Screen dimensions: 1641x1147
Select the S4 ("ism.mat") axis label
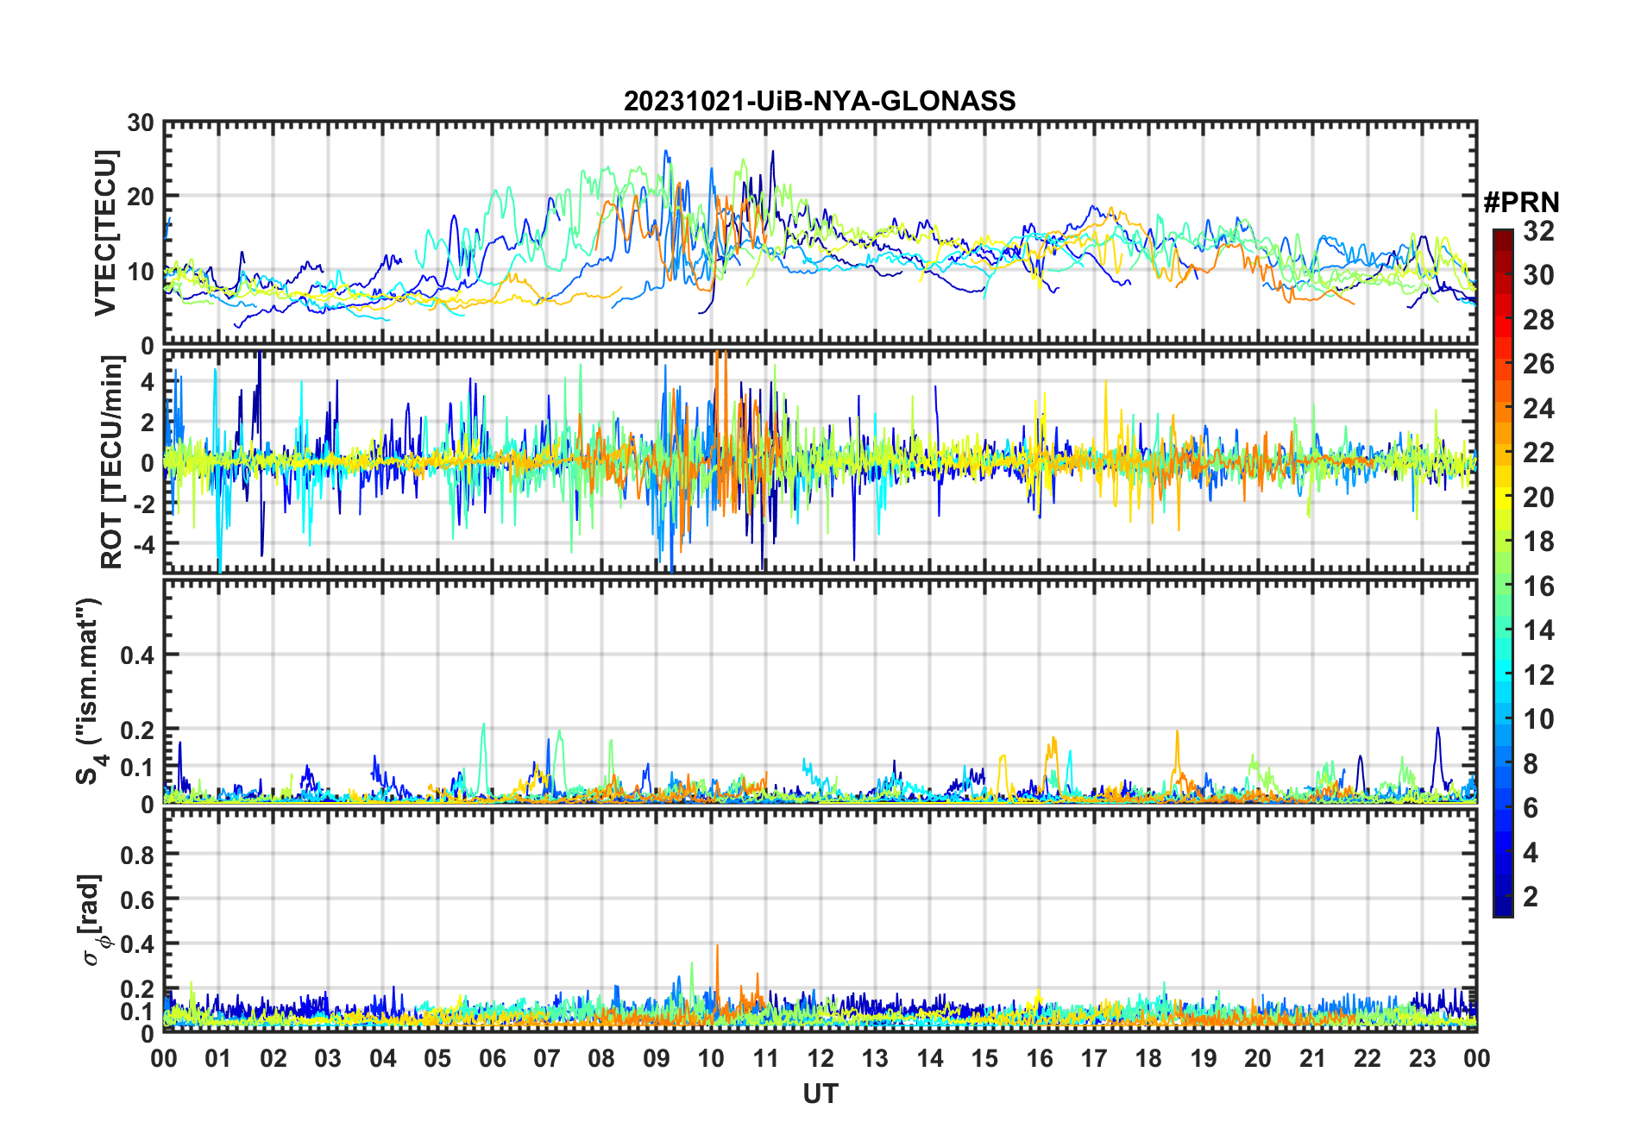tap(89, 691)
